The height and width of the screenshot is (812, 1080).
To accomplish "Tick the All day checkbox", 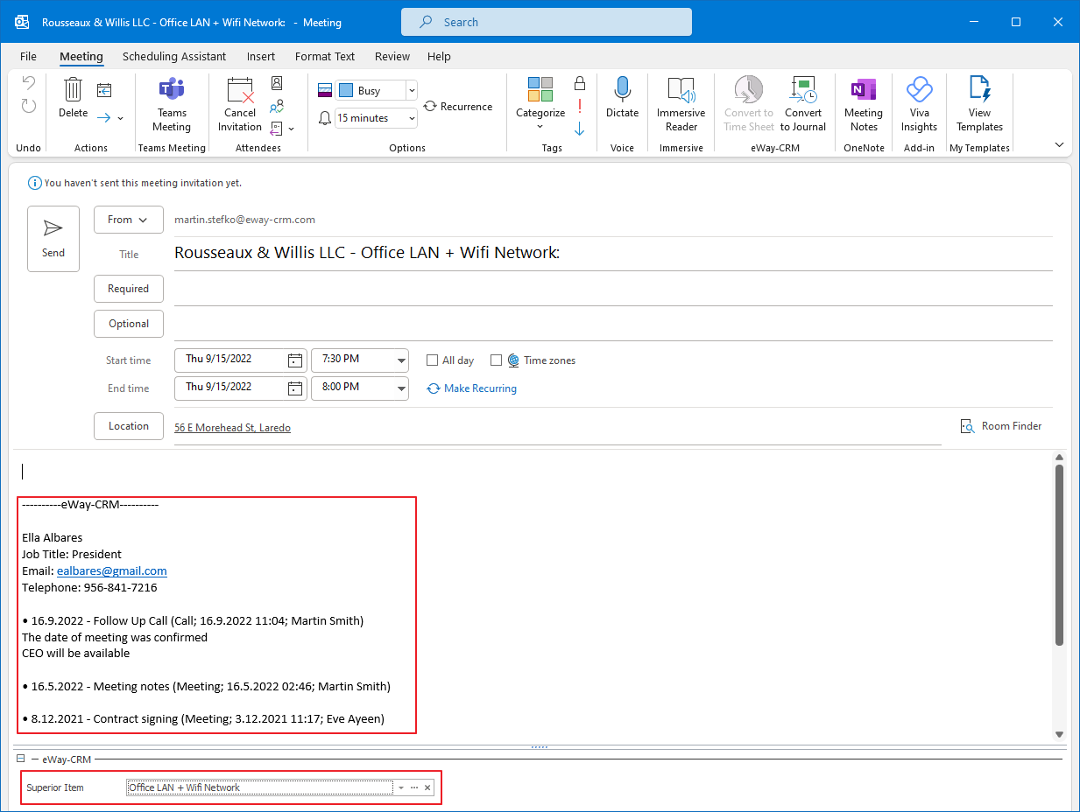I will pyautogui.click(x=432, y=360).
